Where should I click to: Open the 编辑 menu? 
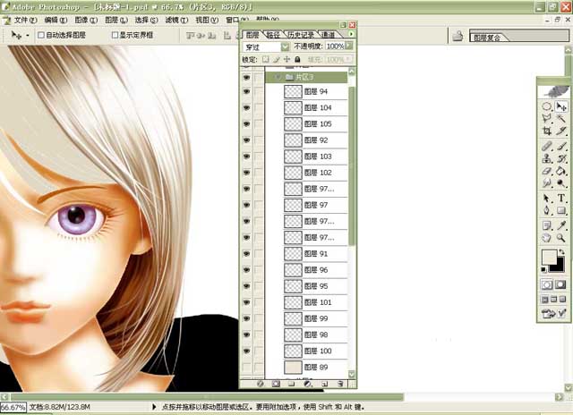[56, 20]
